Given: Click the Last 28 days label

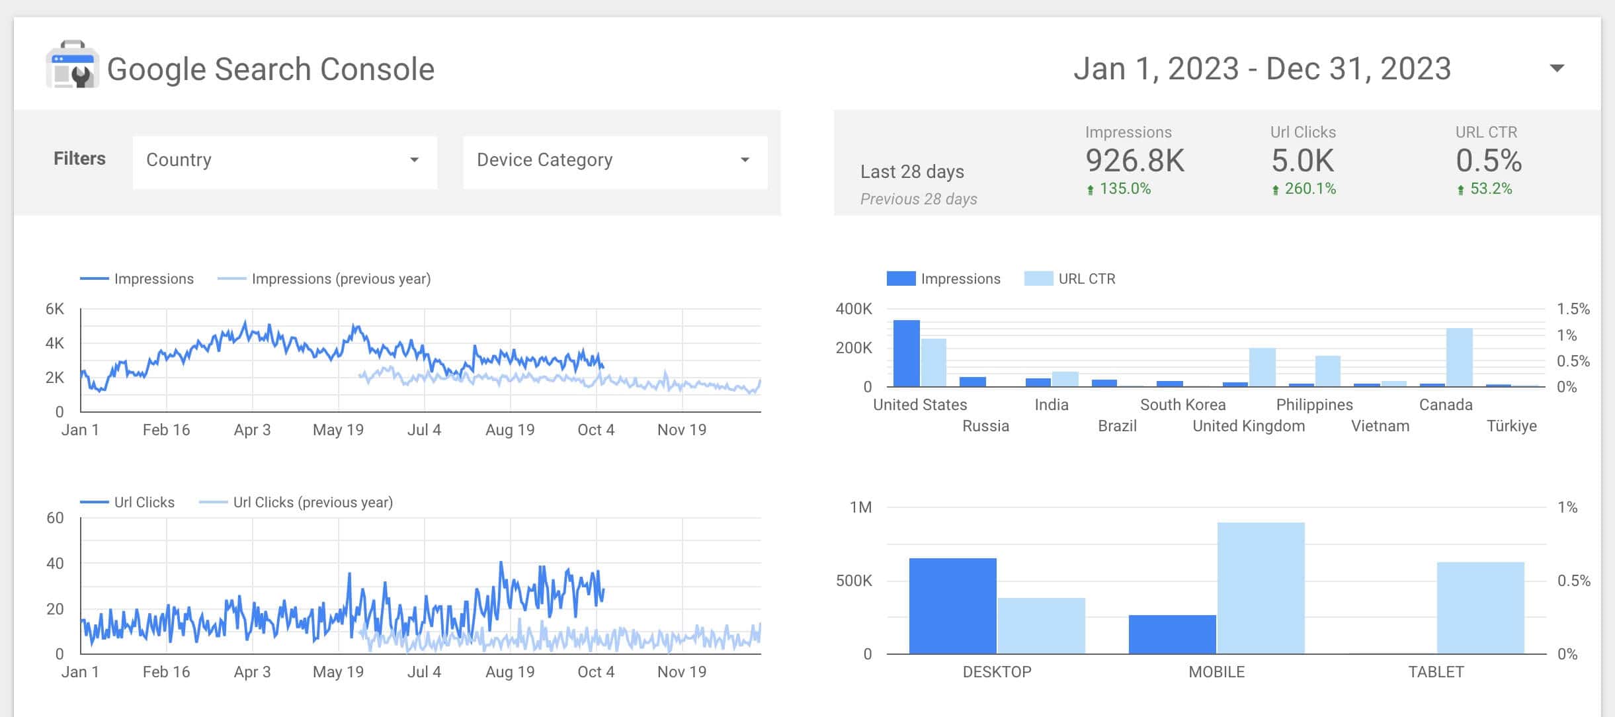Looking at the screenshot, I should click(x=912, y=172).
